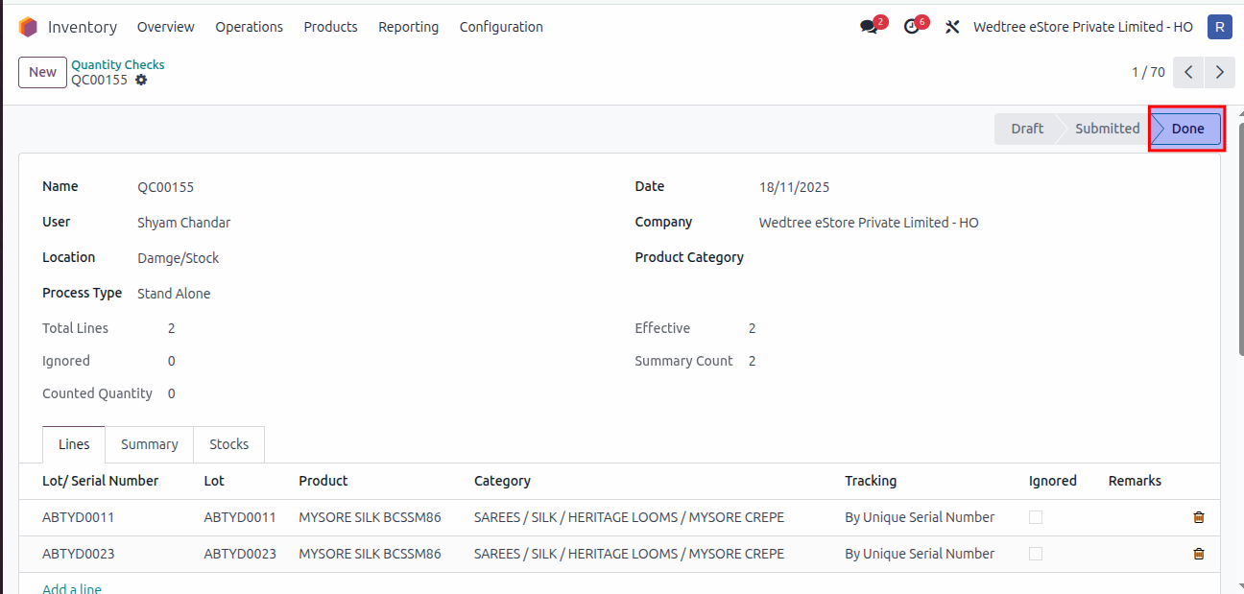The image size is (1244, 594).
Task: Click the gear icon beside QC00155
Action: pyautogui.click(x=141, y=81)
